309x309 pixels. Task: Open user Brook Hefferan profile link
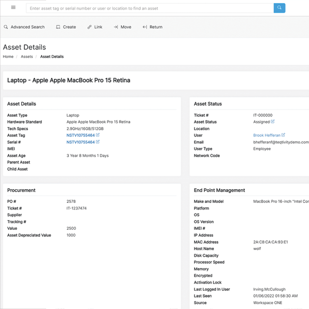pyautogui.click(x=267, y=135)
